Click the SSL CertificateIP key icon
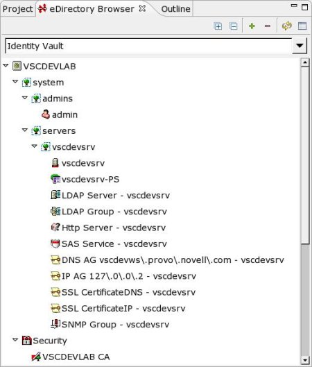 pos(55,308)
